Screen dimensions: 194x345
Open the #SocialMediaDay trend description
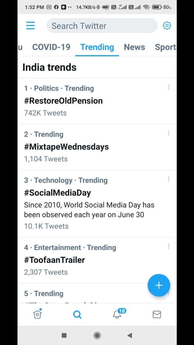pyautogui.click(x=89, y=210)
